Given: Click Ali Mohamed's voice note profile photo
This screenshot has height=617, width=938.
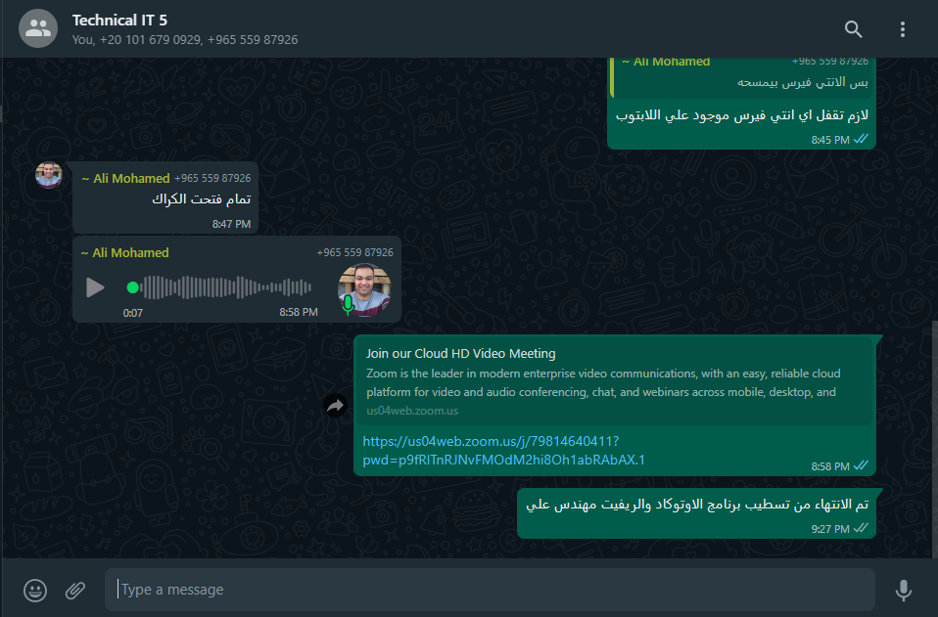Looking at the screenshot, I should (364, 289).
